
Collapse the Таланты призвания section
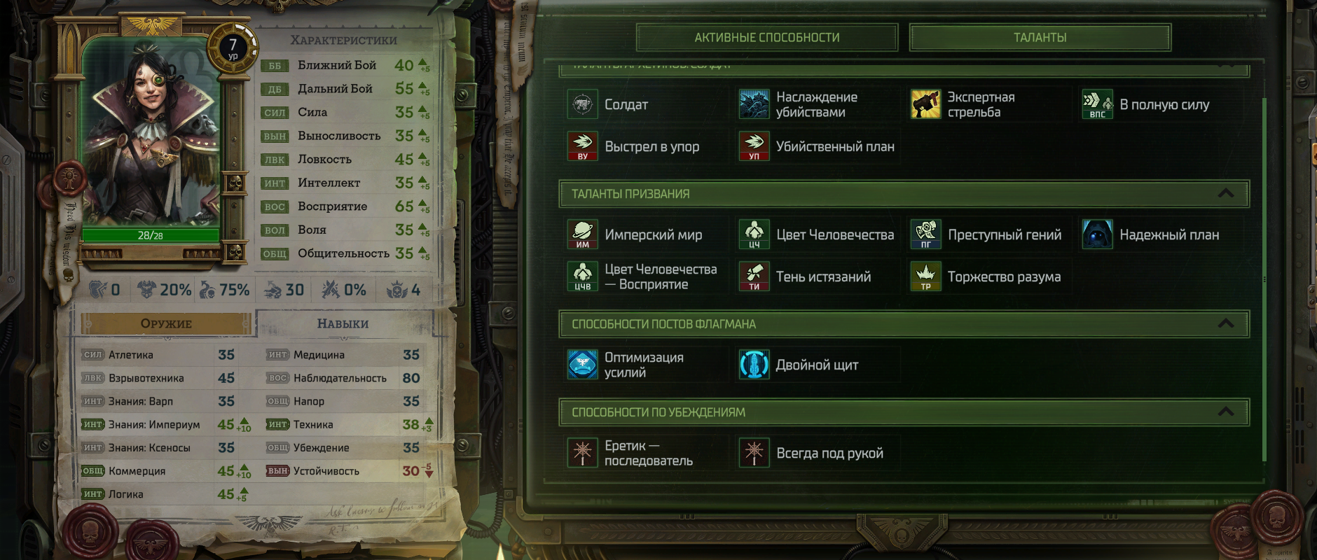pyautogui.click(x=1225, y=193)
